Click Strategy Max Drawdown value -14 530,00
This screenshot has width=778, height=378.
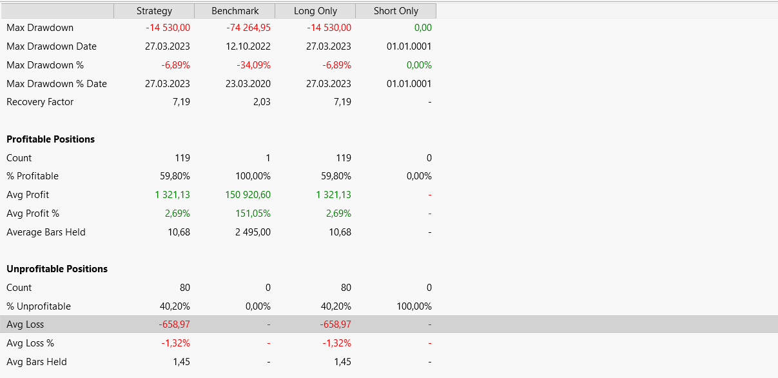[x=168, y=28]
